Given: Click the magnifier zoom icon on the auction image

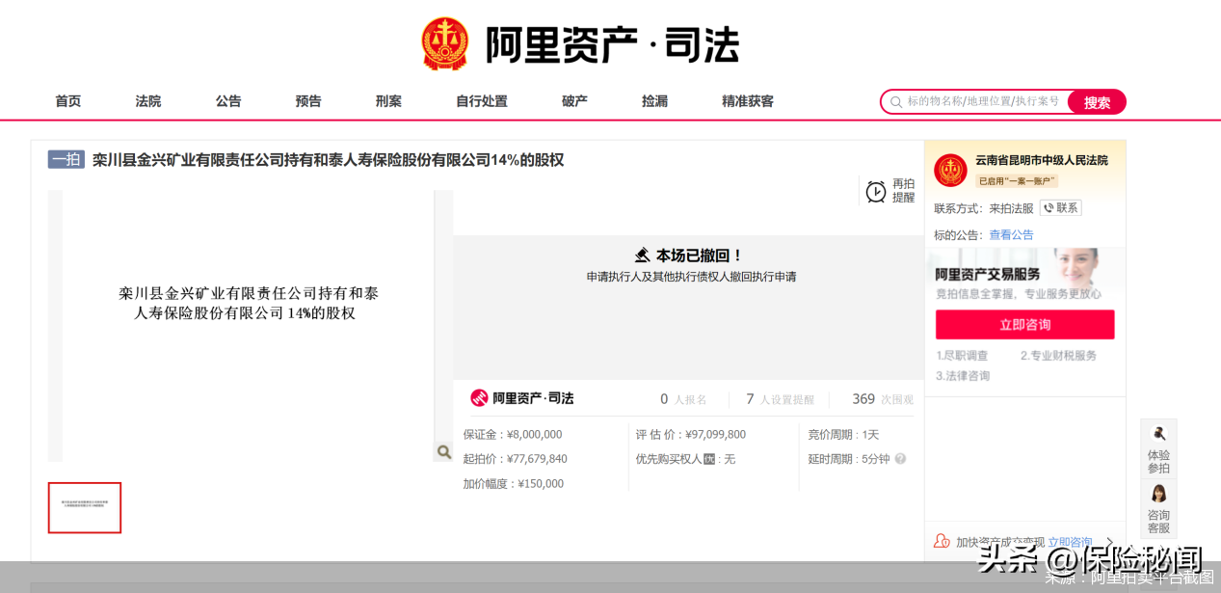Looking at the screenshot, I should 443,450.
